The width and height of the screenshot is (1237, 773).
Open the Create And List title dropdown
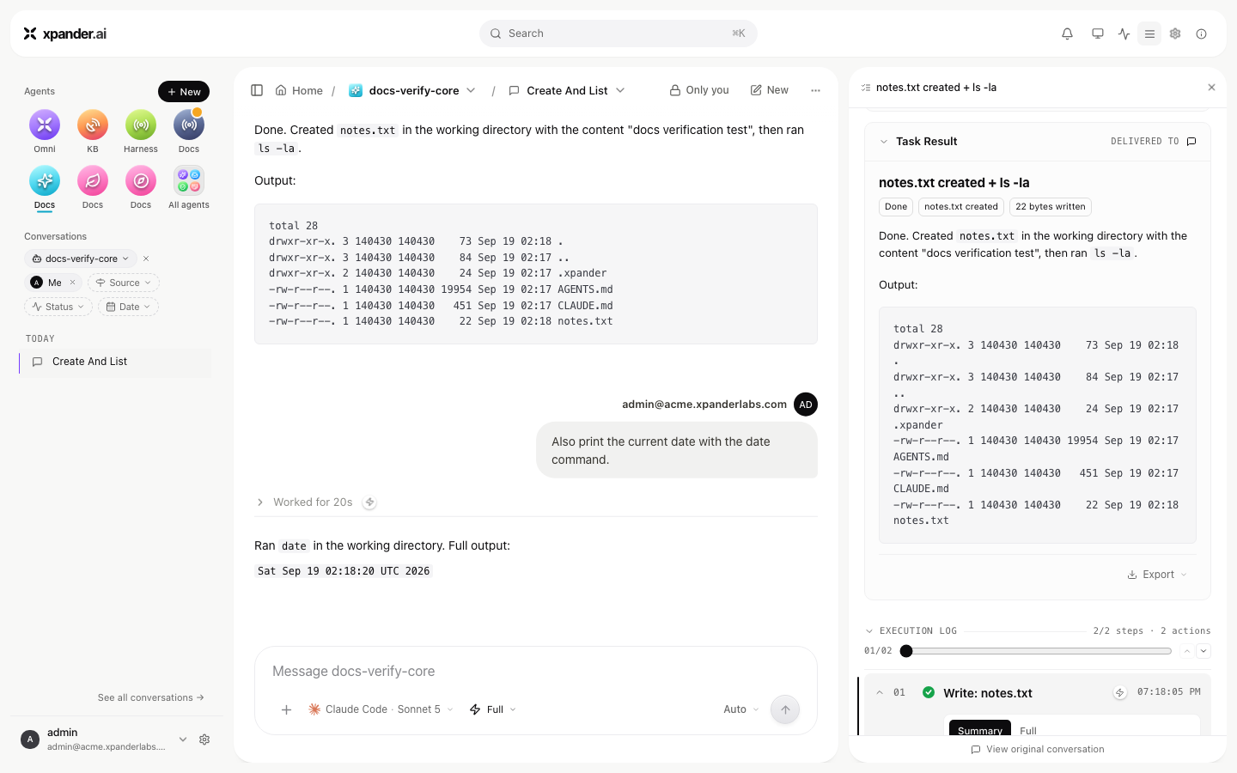tap(620, 90)
